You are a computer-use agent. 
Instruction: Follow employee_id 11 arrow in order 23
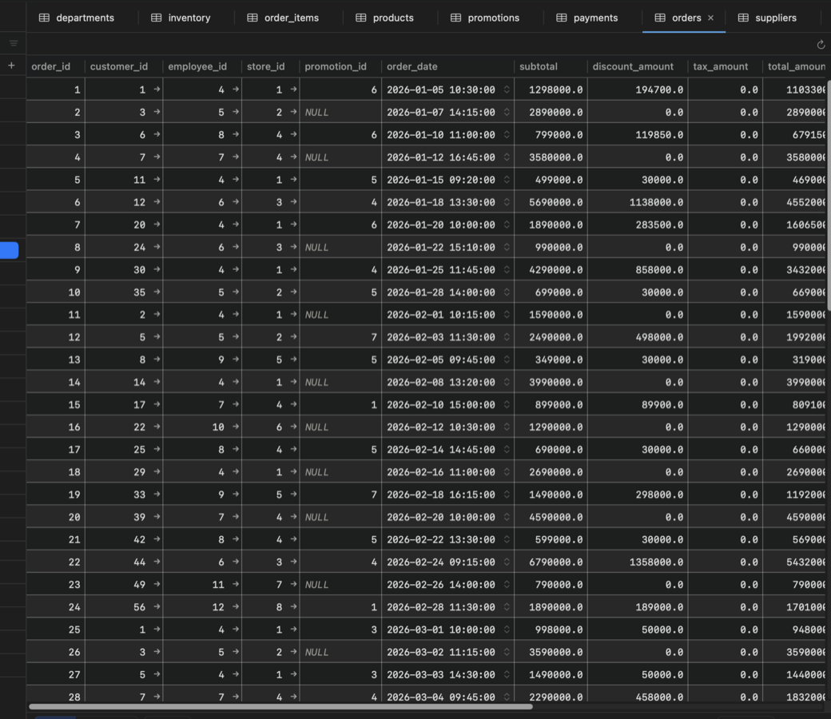[x=236, y=585]
